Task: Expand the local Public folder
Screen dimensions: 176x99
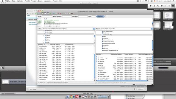Action: pos(43,43)
